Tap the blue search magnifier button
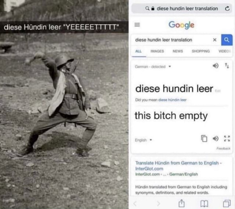The width and height of the screenshot is (235, 209). click(227, 40)
